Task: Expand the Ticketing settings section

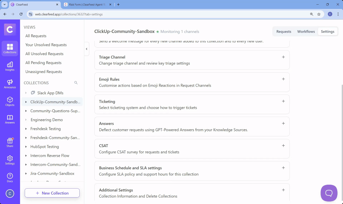Action: coord(283,101)
